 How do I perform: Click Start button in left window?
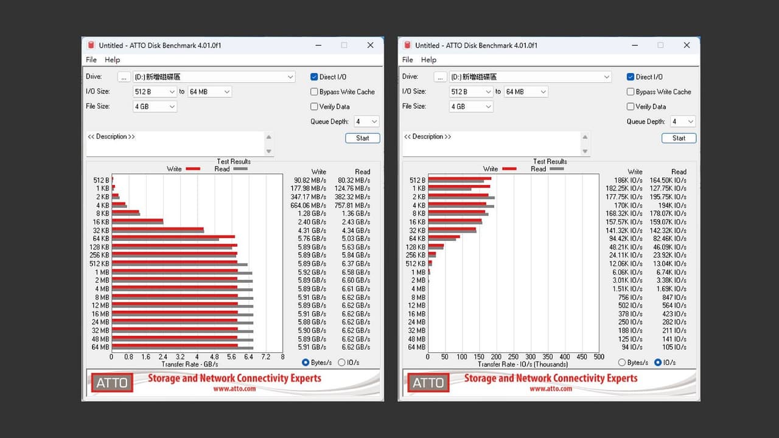(363, 138)
